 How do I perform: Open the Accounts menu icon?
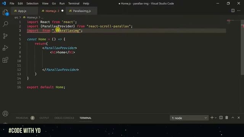coord(5,113)
